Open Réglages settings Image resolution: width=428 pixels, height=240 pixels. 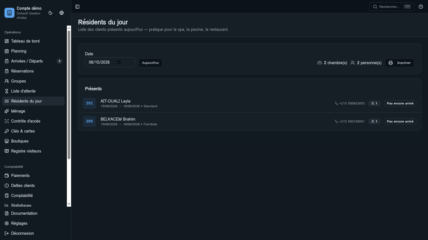pos(33,223)
